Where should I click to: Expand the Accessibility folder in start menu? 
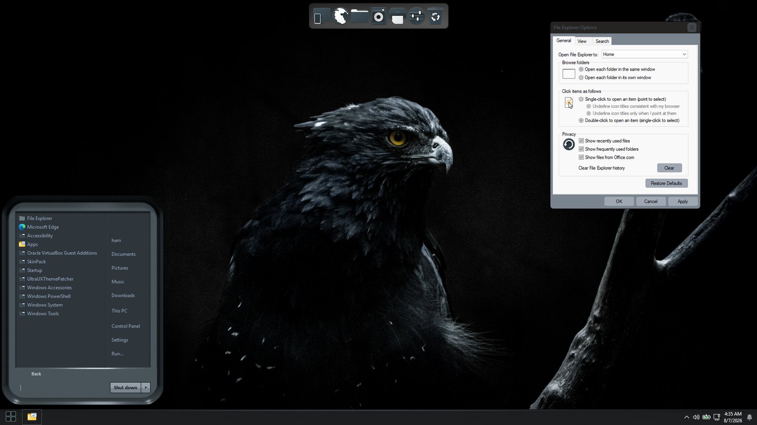(x=36, y=235)
